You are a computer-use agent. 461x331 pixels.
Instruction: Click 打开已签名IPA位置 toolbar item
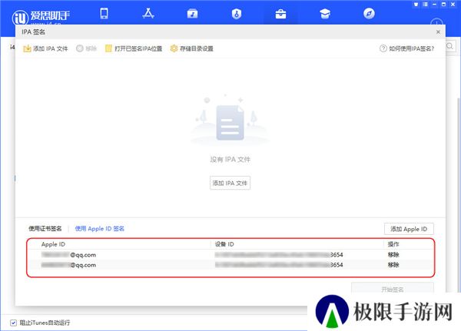coord(134,48)
